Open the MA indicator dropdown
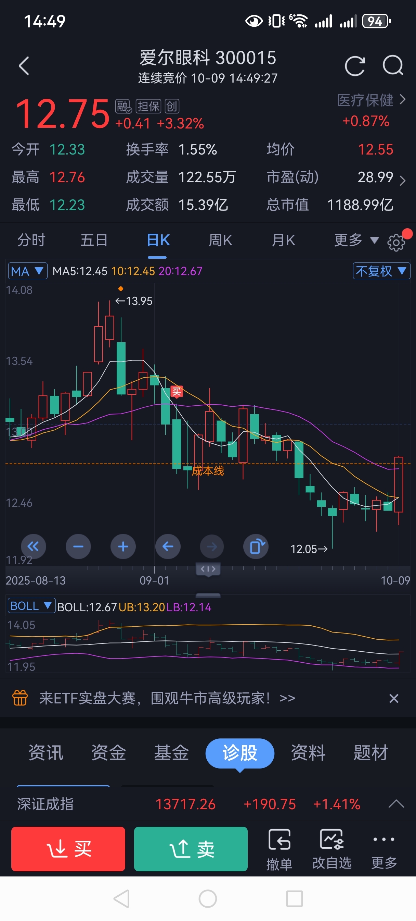This screenshot has width=416, height=921. 27,271
